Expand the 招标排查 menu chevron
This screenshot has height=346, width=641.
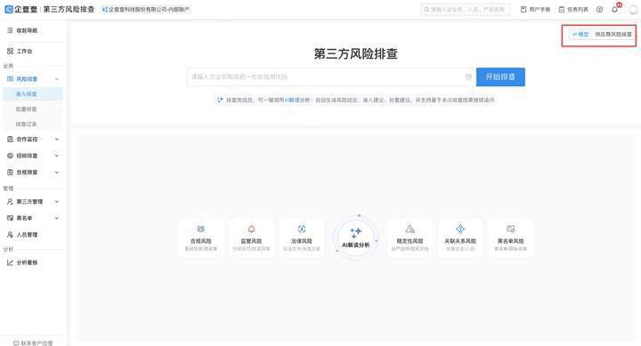pyautogui.click(x=57, y=156)
